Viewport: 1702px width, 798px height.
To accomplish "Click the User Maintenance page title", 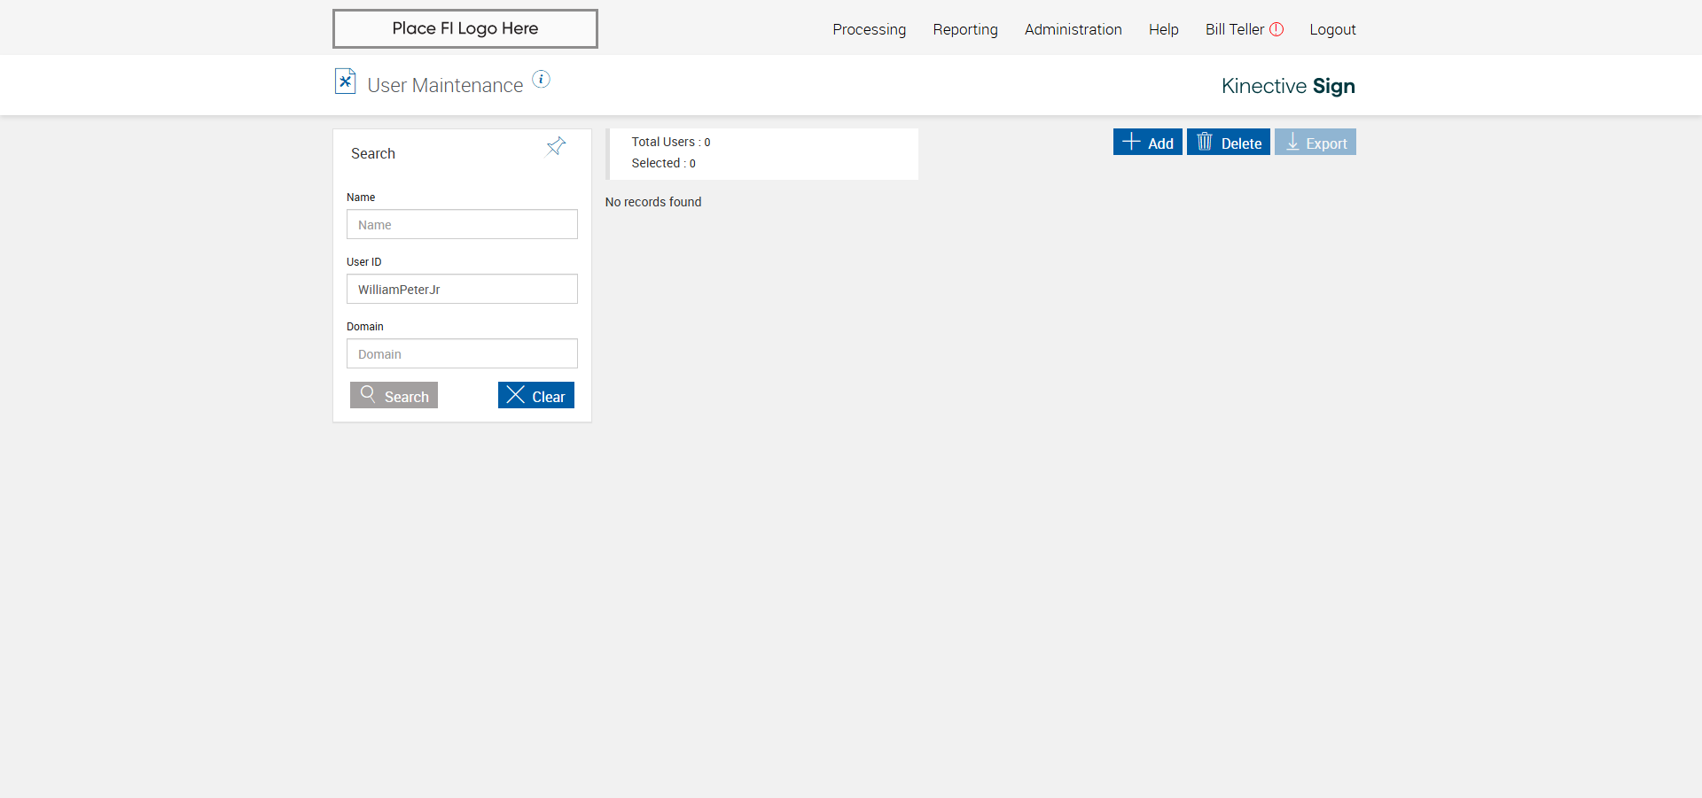I will click(x=445, y=85).
